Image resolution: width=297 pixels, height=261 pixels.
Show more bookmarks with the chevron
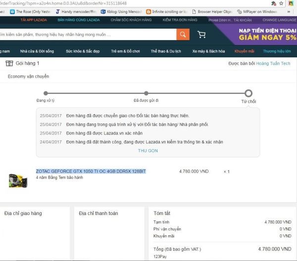(289, 12)
